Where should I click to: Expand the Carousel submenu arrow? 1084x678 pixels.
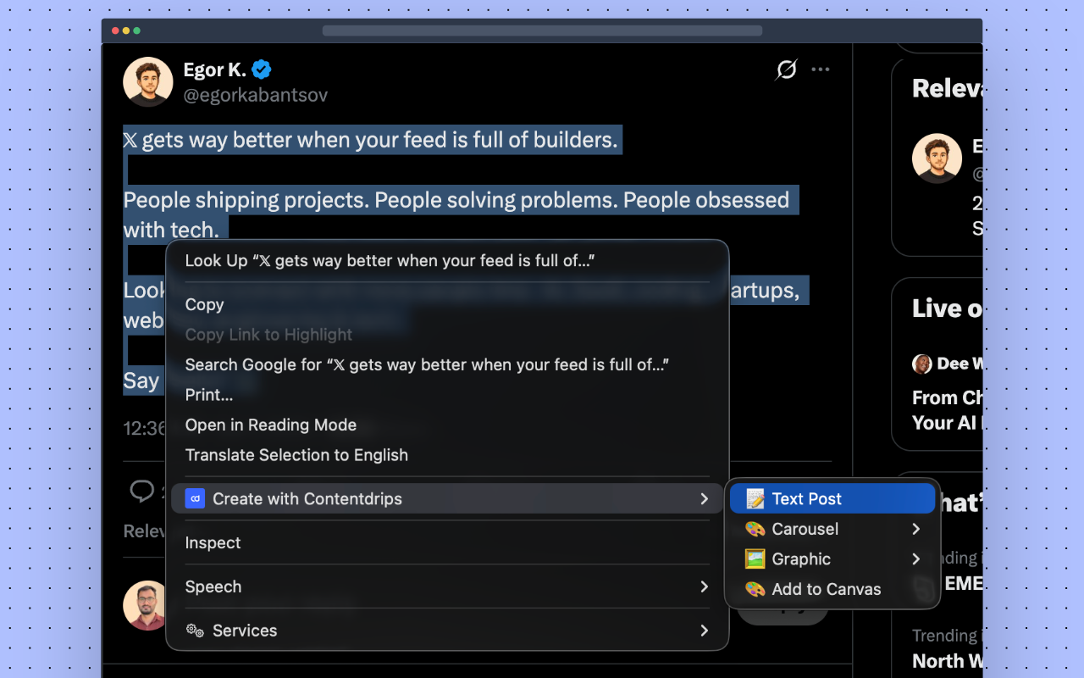coord(915,529)
